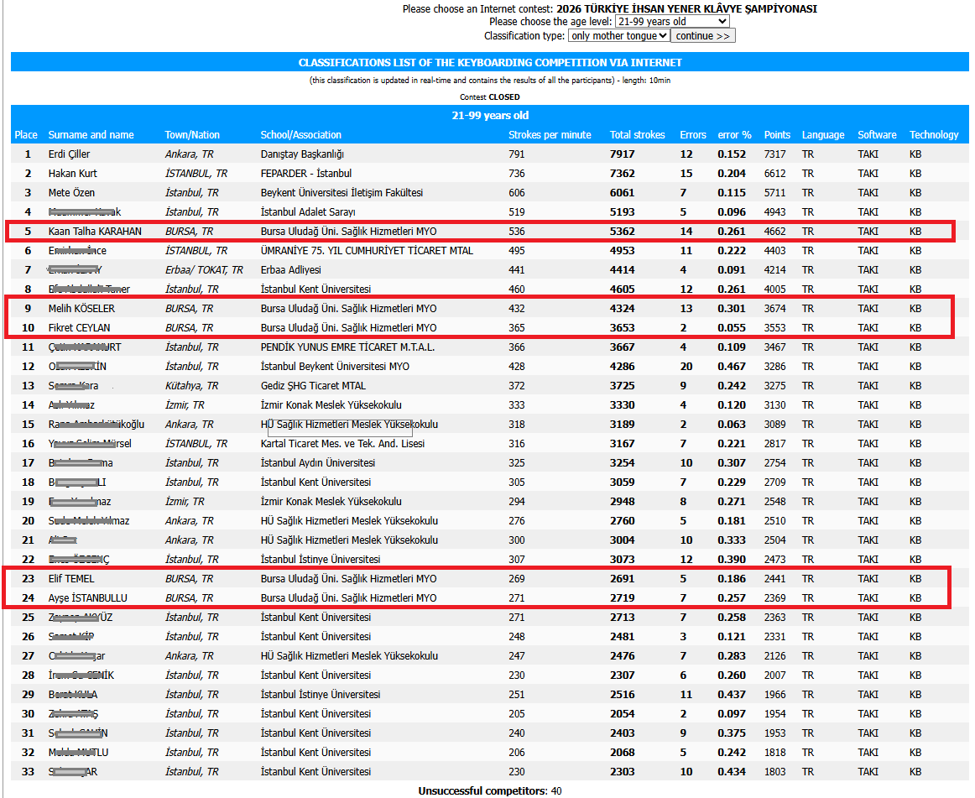Click the name Ayşe İSTANBULLU

point(87,598)
